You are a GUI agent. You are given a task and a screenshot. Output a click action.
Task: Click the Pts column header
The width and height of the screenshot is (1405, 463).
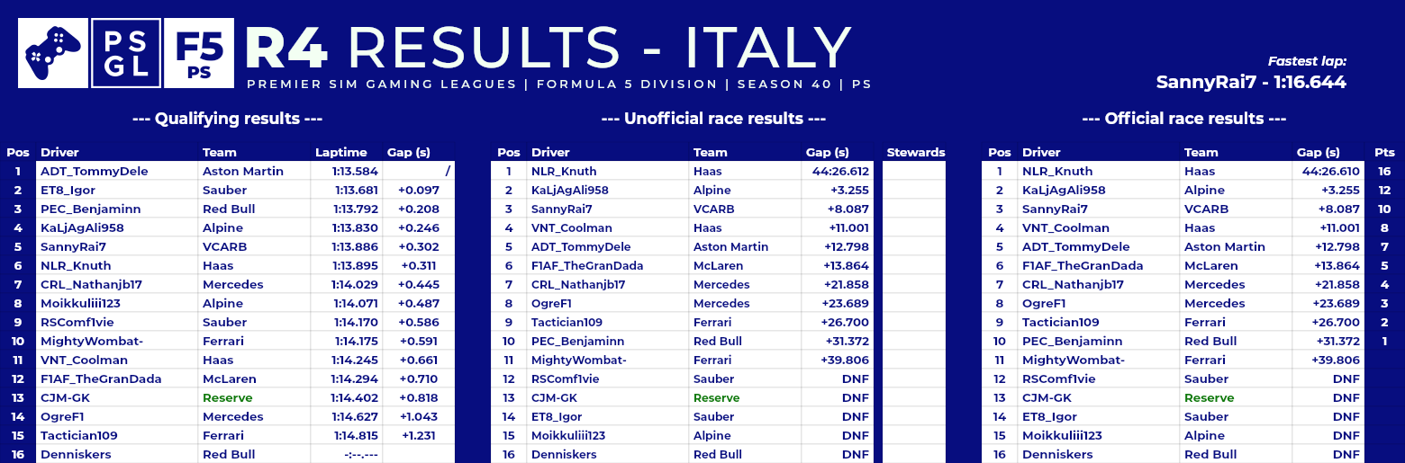(x=1384, y=152)
